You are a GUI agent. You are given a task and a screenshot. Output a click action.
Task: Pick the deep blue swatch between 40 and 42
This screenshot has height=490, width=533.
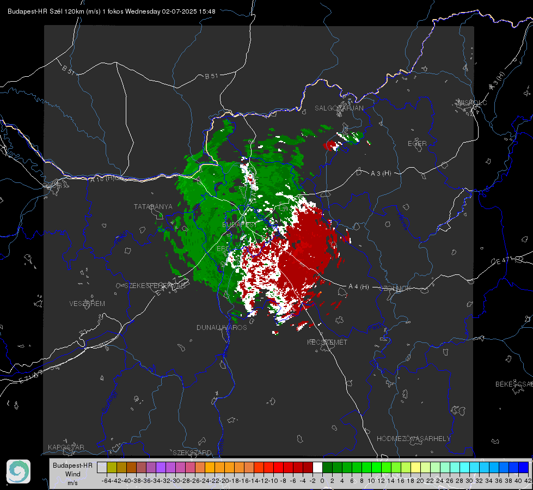pyautogui.click(x=523, y=467)
